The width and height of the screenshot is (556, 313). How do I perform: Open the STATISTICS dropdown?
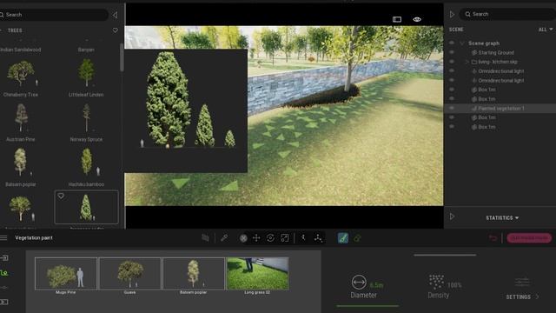pos(502,217)
